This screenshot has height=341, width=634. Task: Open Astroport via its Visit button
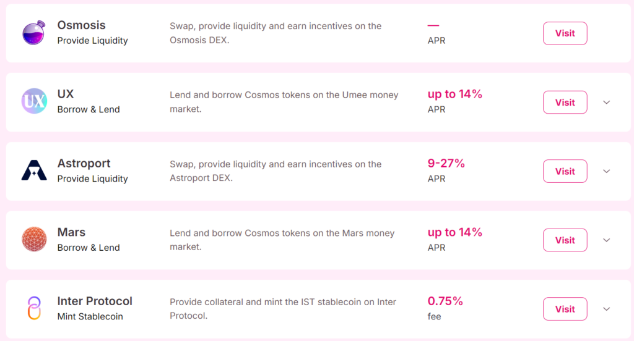point(565,171)
